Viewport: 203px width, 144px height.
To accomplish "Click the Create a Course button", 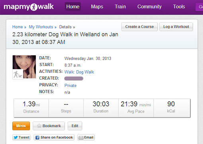I will [x=139, y=27].
